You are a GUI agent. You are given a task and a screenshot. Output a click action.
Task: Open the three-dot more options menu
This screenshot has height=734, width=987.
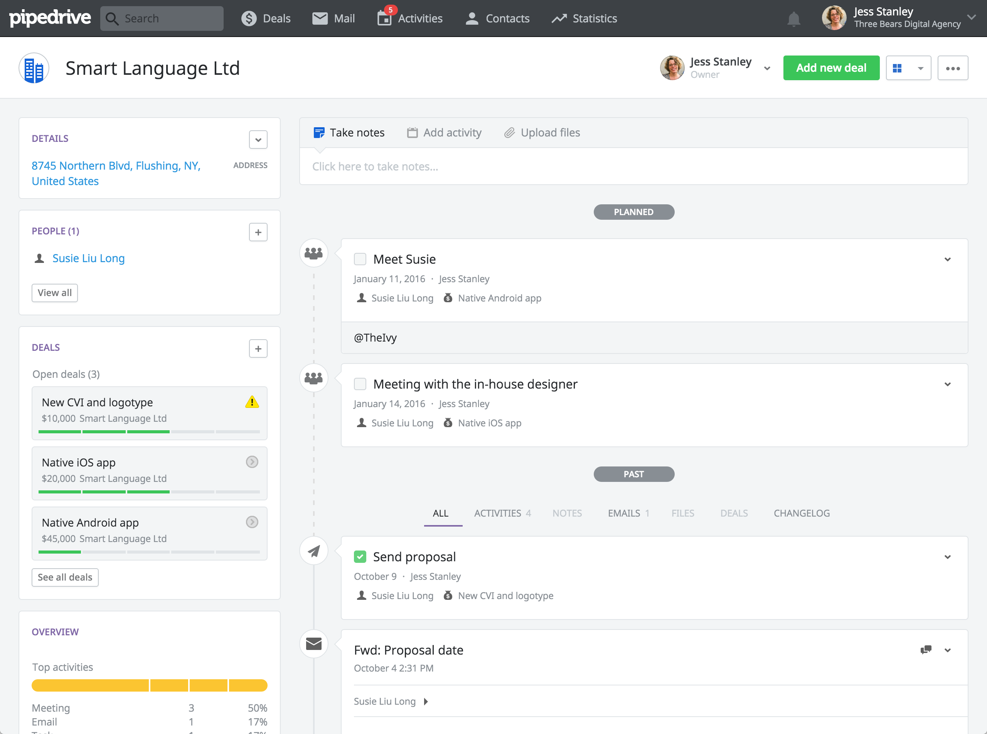(952, 68)
